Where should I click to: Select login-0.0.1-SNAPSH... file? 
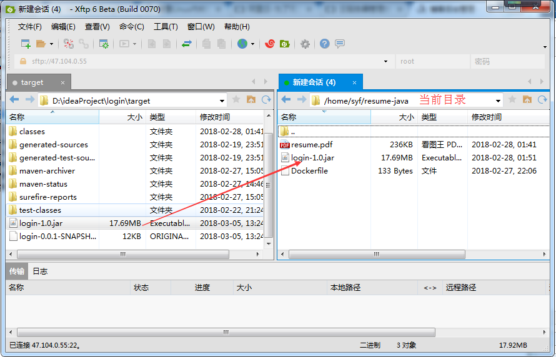click(x=135, y=236)
